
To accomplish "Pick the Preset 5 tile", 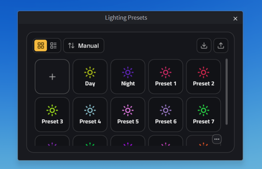I will pos(128,115).
